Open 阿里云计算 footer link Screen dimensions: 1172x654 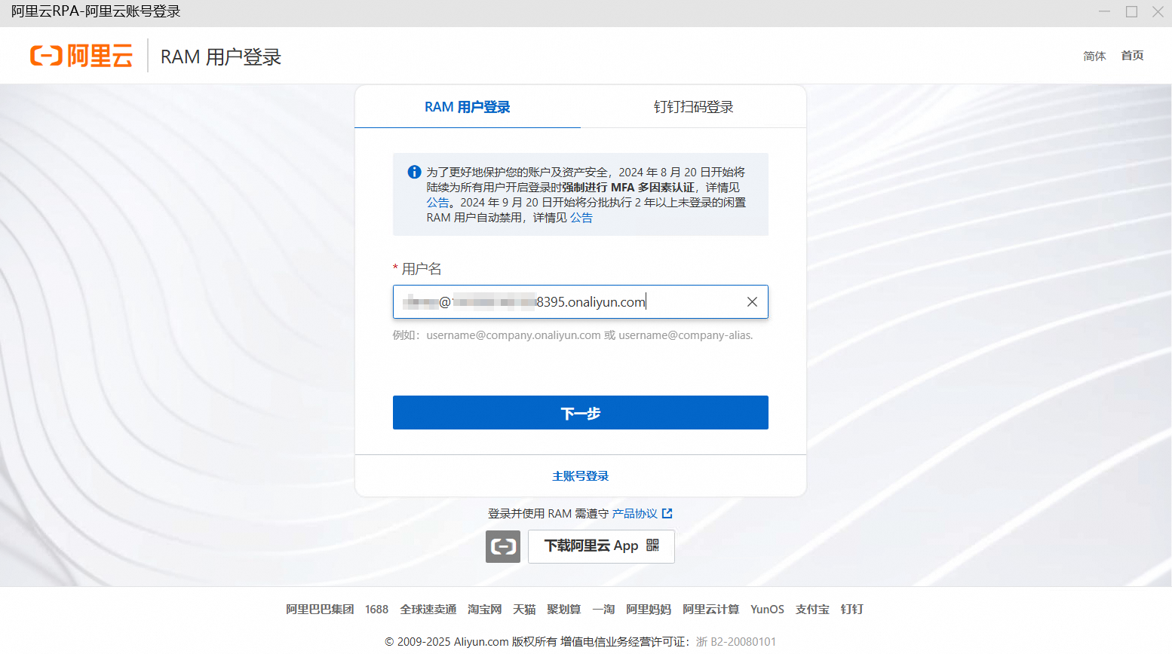[711, 609]
